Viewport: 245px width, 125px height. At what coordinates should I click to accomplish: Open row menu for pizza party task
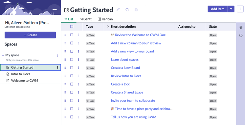(x=78, y=109)
